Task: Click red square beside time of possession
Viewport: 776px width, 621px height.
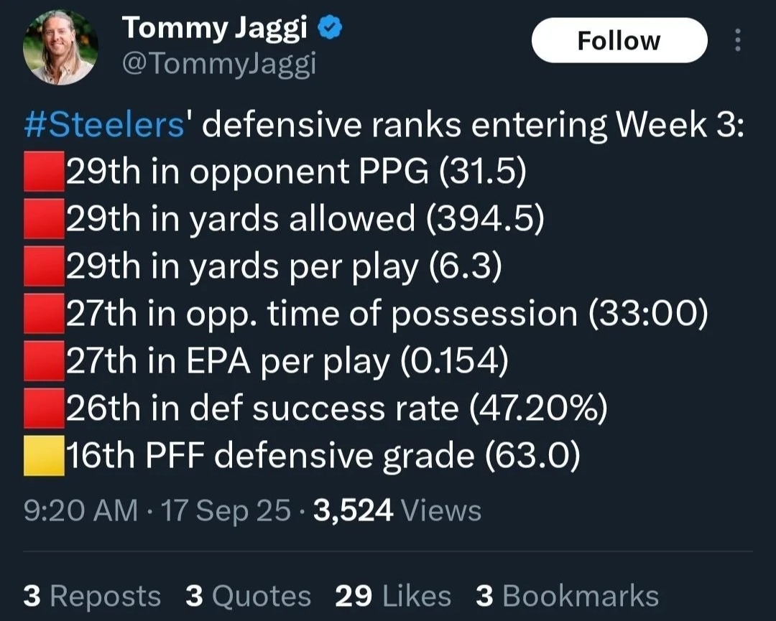Action: (x=44, y=314)
